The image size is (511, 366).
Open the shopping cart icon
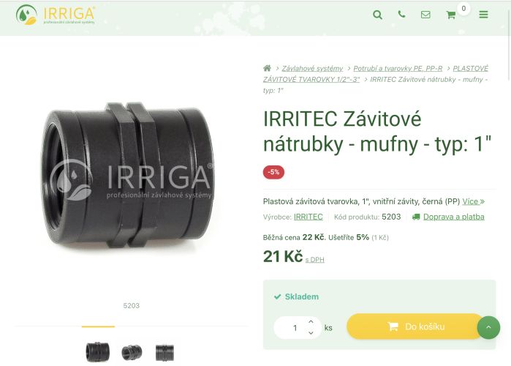point(451,15)
